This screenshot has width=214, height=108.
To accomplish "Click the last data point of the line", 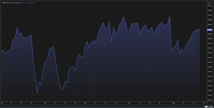I will (200, 30).
